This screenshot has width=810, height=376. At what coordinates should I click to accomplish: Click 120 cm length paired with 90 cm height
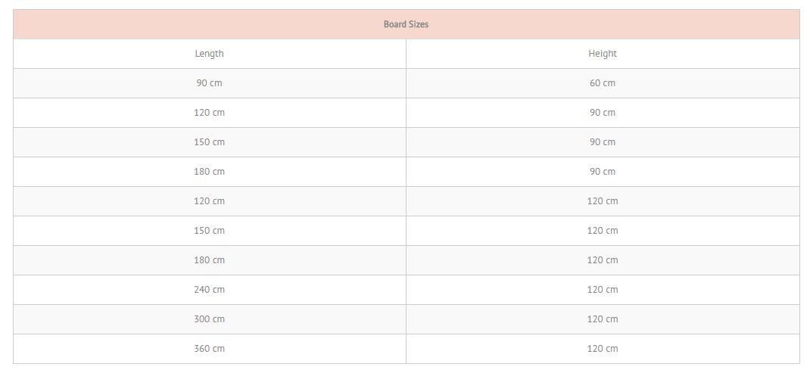[210, 113]
